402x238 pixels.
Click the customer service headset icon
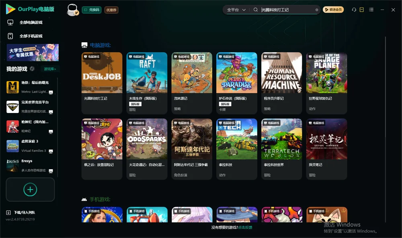coord(354,10)
